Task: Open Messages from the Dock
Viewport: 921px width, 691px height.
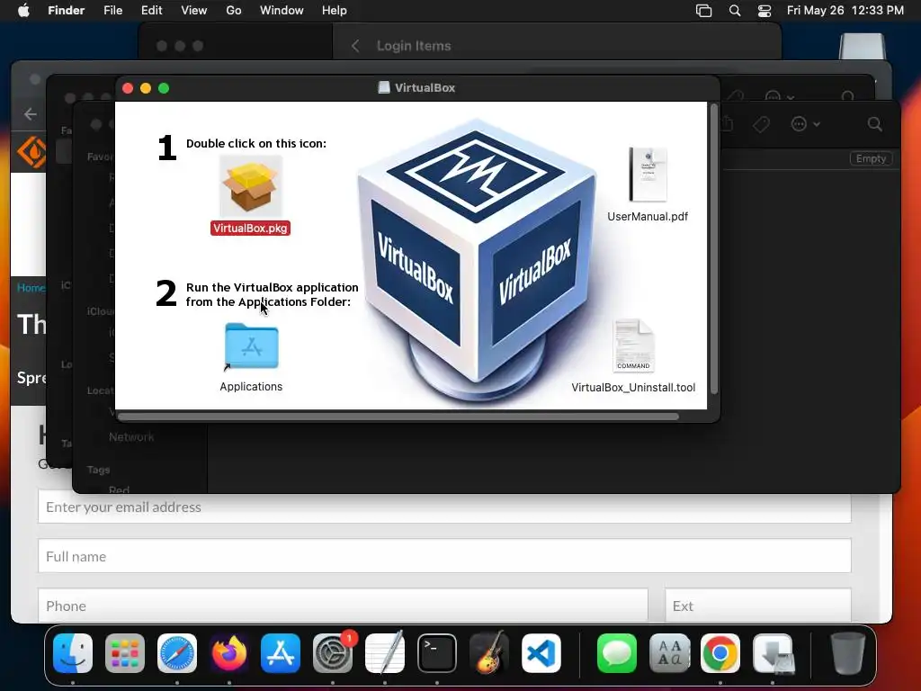Action: tap(617, 653)
